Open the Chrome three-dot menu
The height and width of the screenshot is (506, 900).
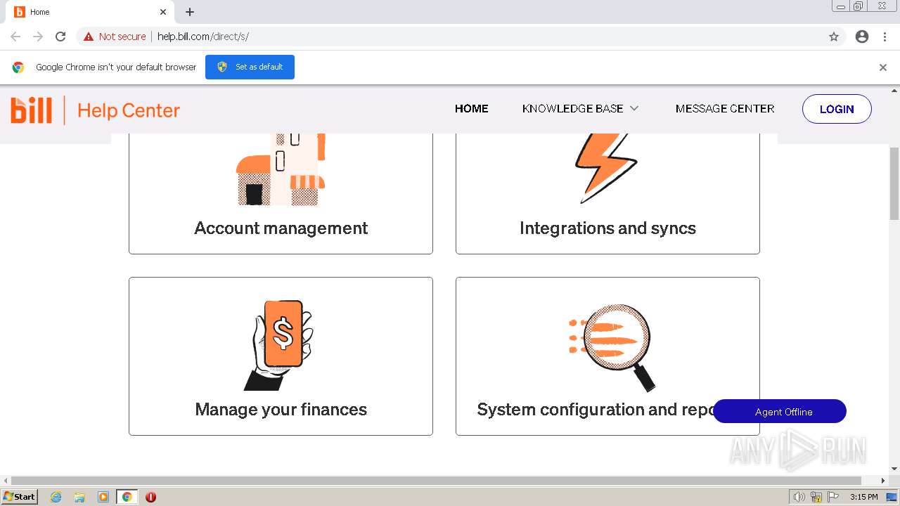click(885, 37)
